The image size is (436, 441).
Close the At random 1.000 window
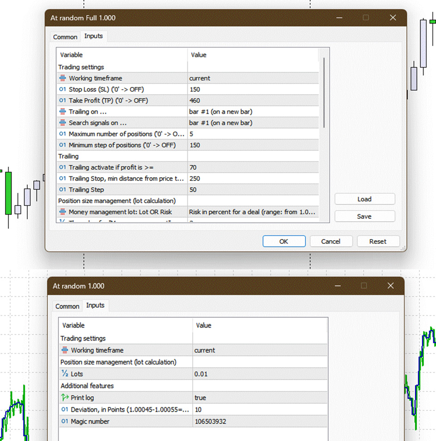click(391, 286)
